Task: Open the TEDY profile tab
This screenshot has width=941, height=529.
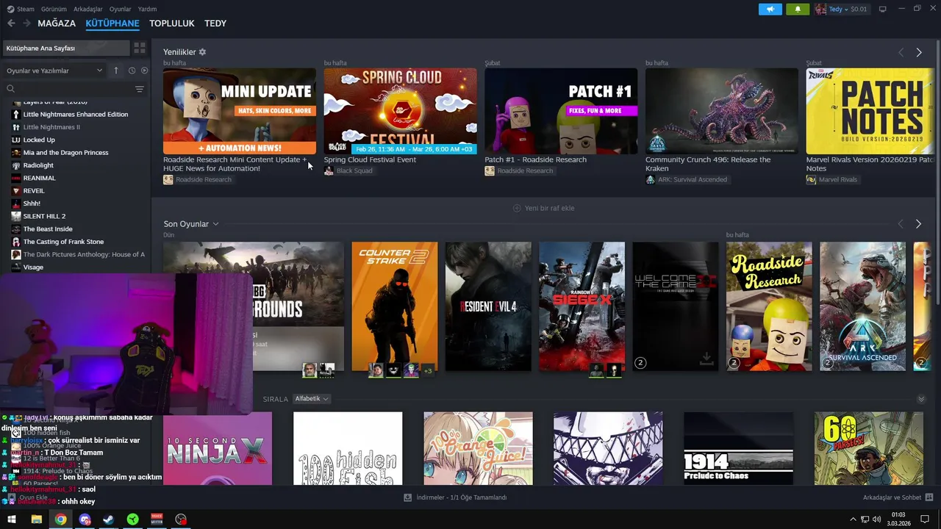Action: point(215,24)
